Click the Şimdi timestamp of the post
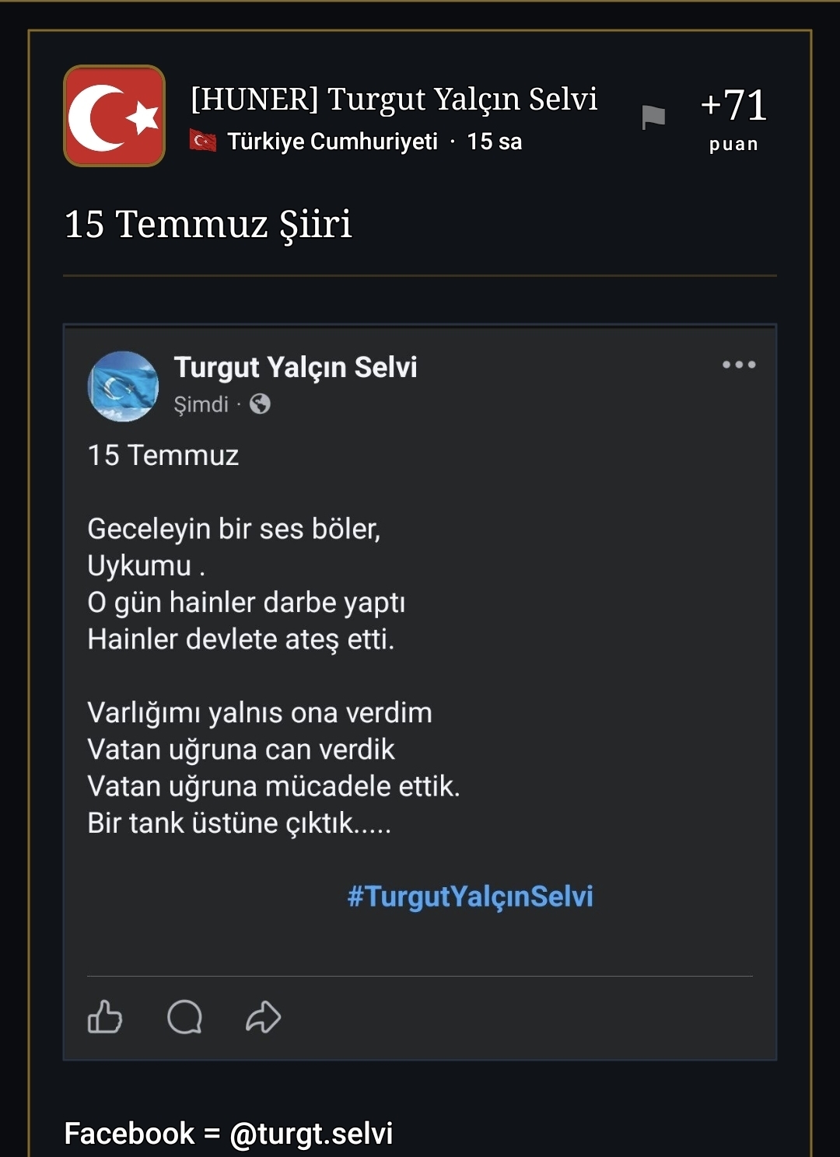Screen dimensions: 840x1157 (x=201, y=404)
